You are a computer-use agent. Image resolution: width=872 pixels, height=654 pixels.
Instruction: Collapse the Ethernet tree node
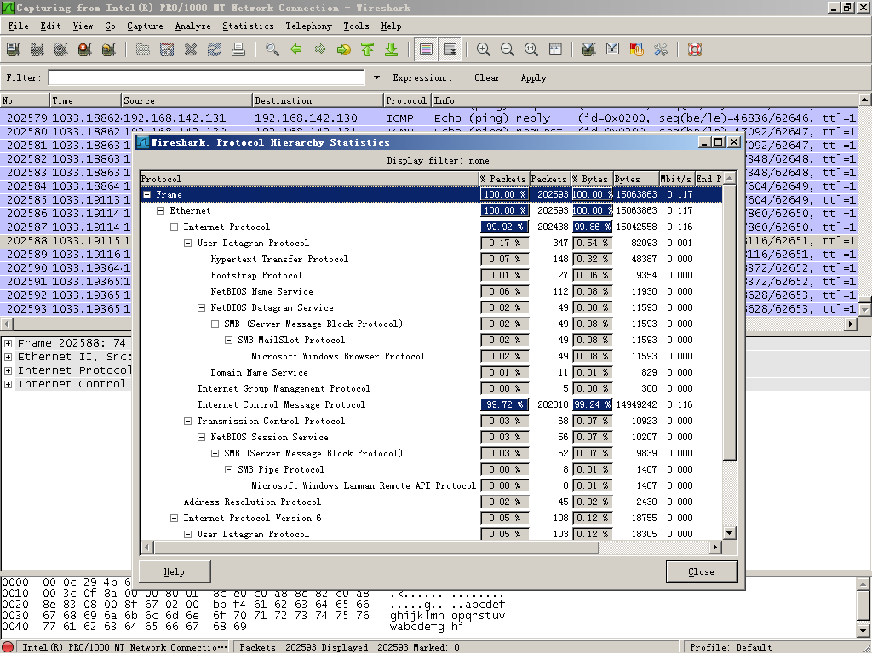(x=161, y=211)
